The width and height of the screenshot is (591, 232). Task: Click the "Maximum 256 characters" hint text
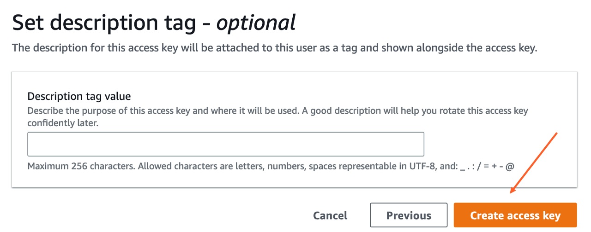point(80,166)
